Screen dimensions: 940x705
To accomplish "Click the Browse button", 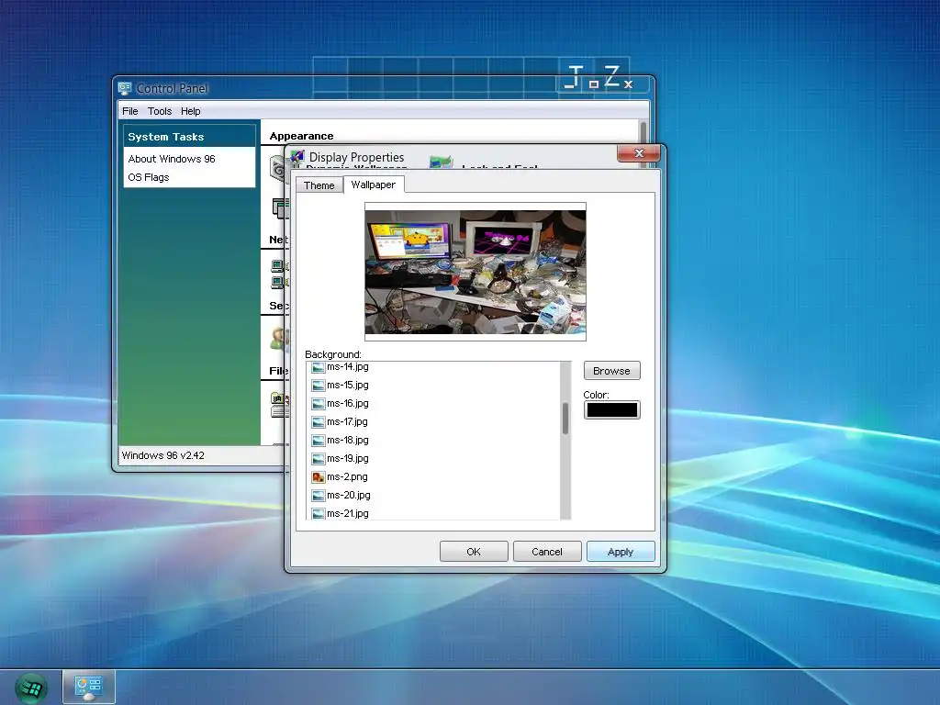I will [x=611, y=371].
